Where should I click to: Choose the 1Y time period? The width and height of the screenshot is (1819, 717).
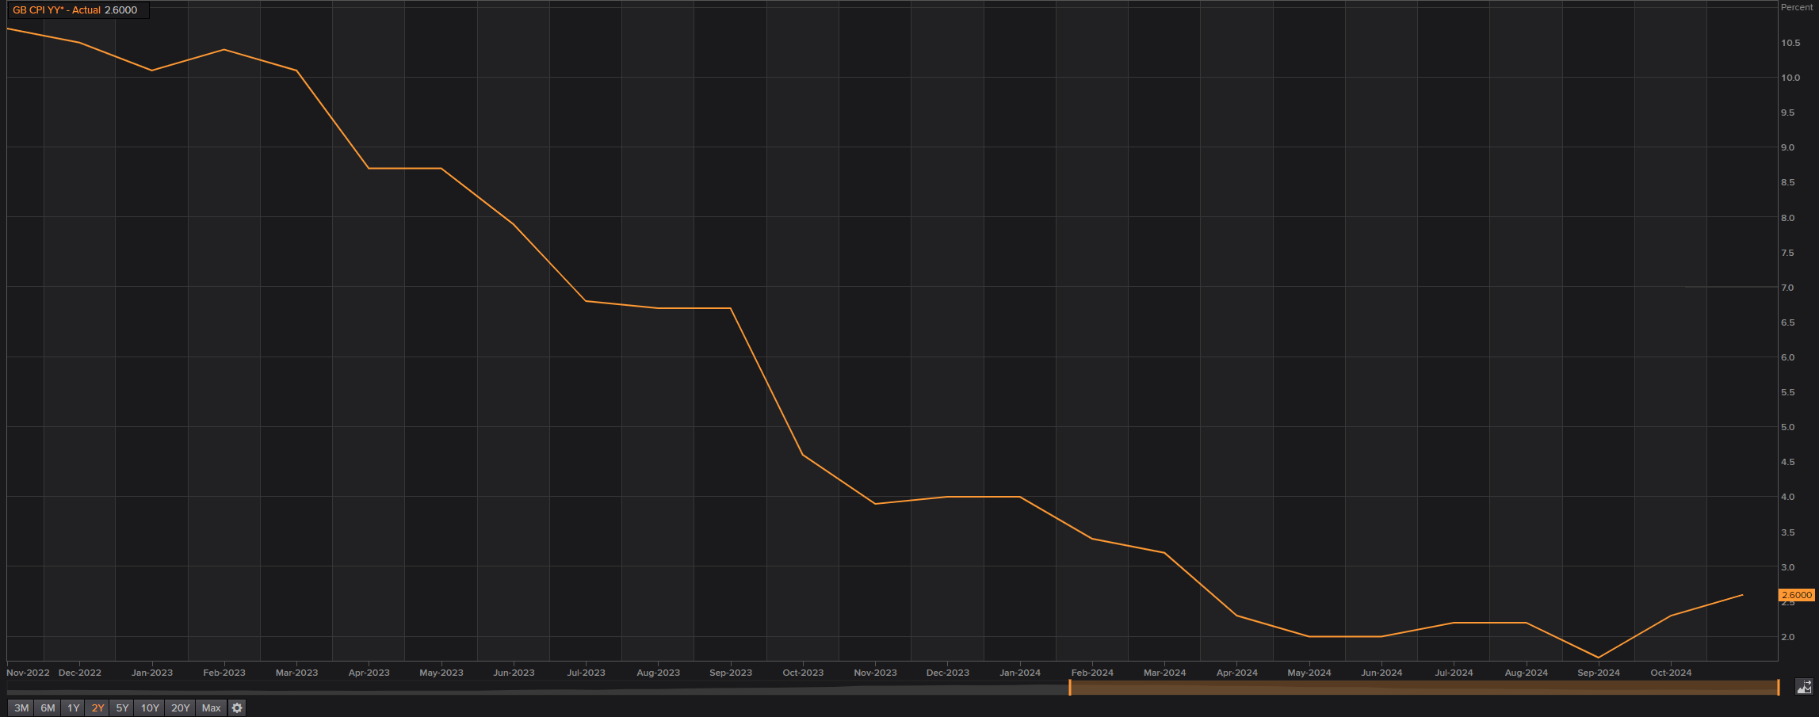pyautogui.click(x=73, y=707)
